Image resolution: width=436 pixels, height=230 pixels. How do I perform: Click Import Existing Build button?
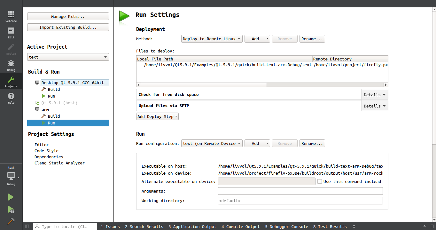point(68,27)
